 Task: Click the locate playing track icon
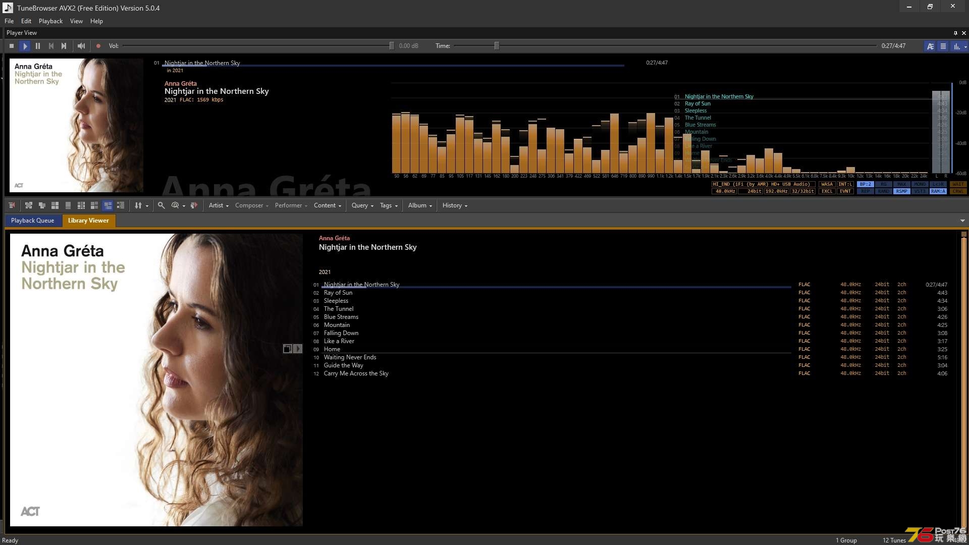pos(12,205)
